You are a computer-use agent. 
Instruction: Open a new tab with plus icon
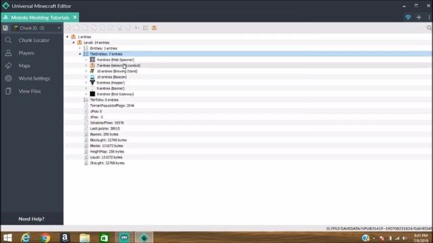click(419, 17)
